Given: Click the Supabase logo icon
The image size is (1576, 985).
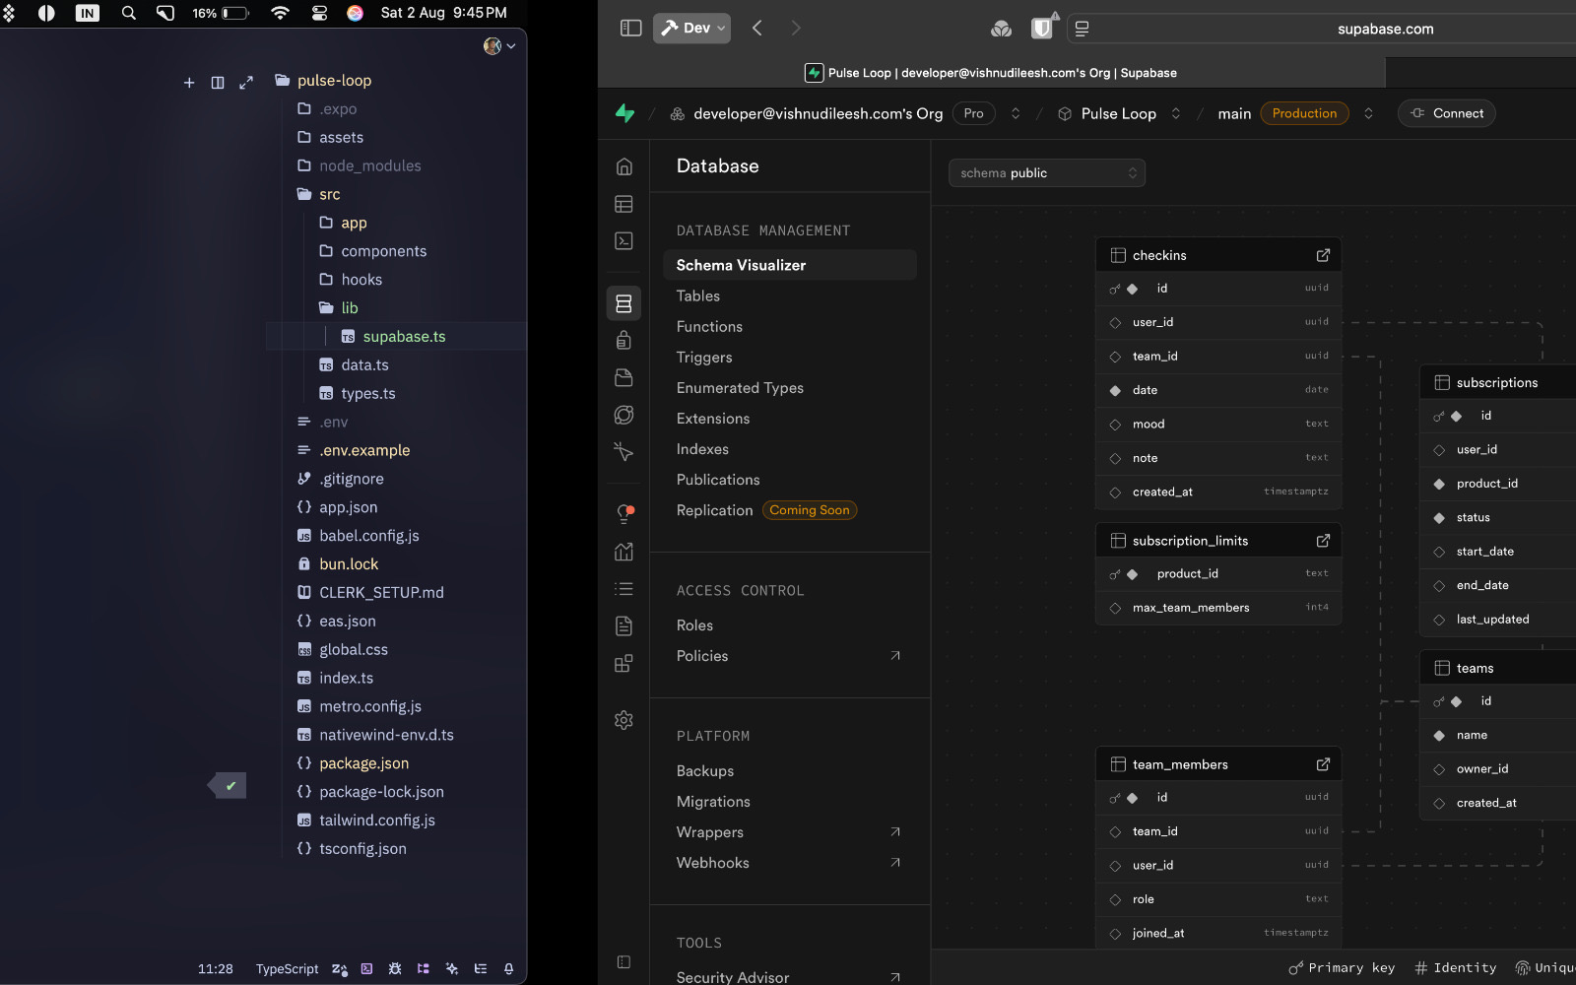Looking at the screenshot, I should tap(624, 113).
